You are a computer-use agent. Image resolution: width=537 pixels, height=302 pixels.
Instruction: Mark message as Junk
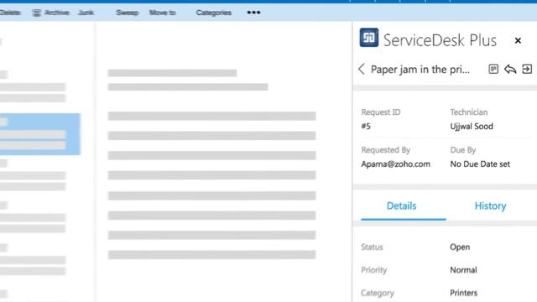(x=86, y=13)
